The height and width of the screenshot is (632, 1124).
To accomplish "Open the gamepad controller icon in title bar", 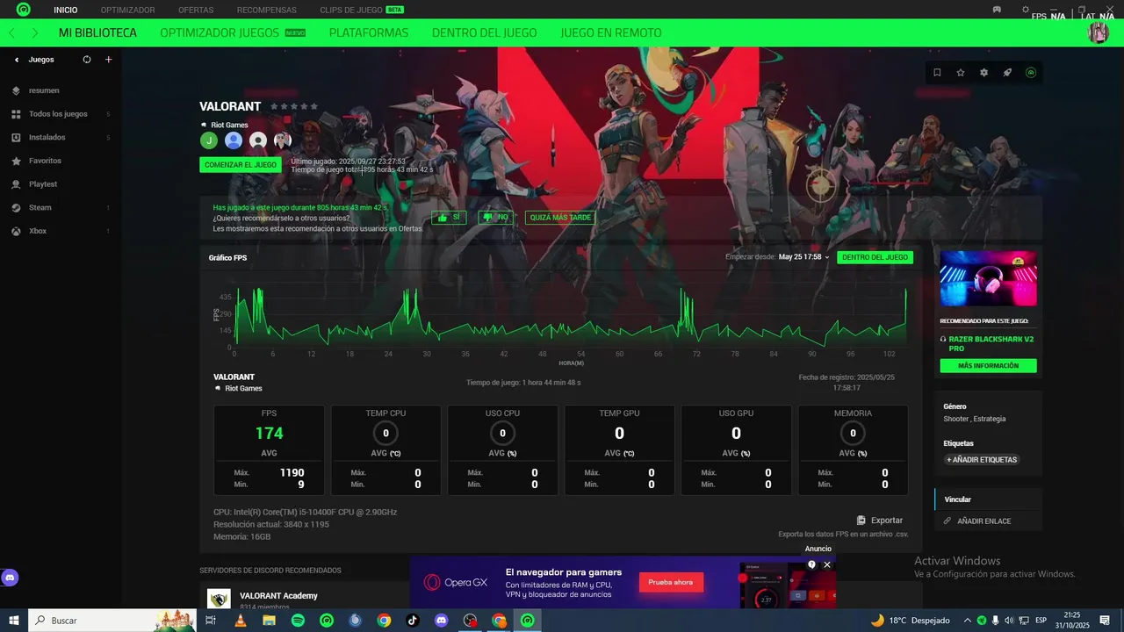I will [998, 10].
